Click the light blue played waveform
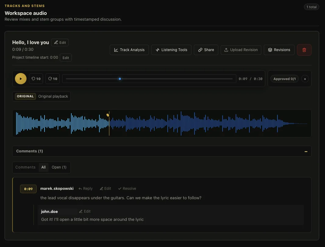The image size is (325, 247). (x=62, y=123)
